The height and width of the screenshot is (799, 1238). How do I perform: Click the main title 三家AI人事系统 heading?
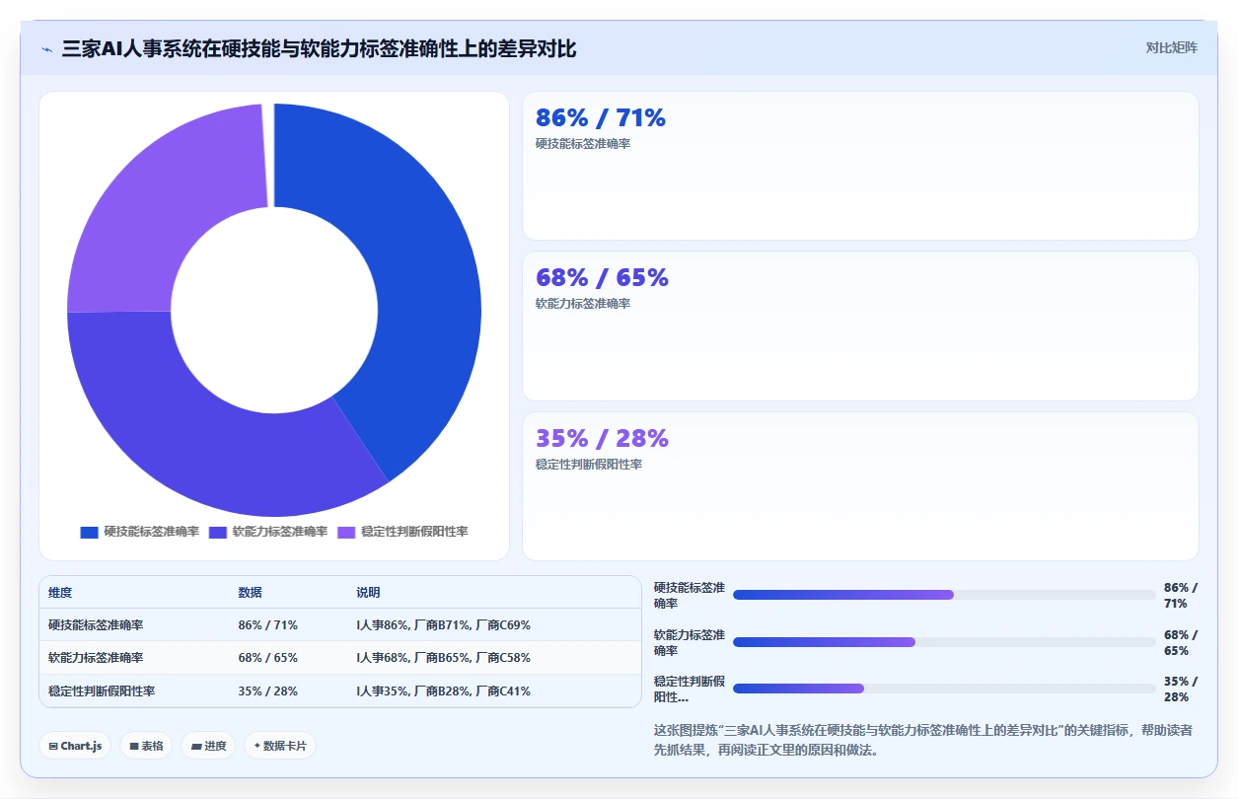pos(319,49)
